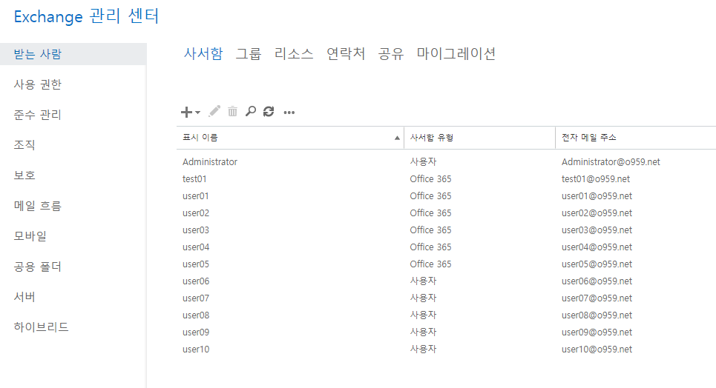This screenshot has width=716, height=388.
Task: Click the Exchange 관리 센터 title
Action: tap(86, 16)
